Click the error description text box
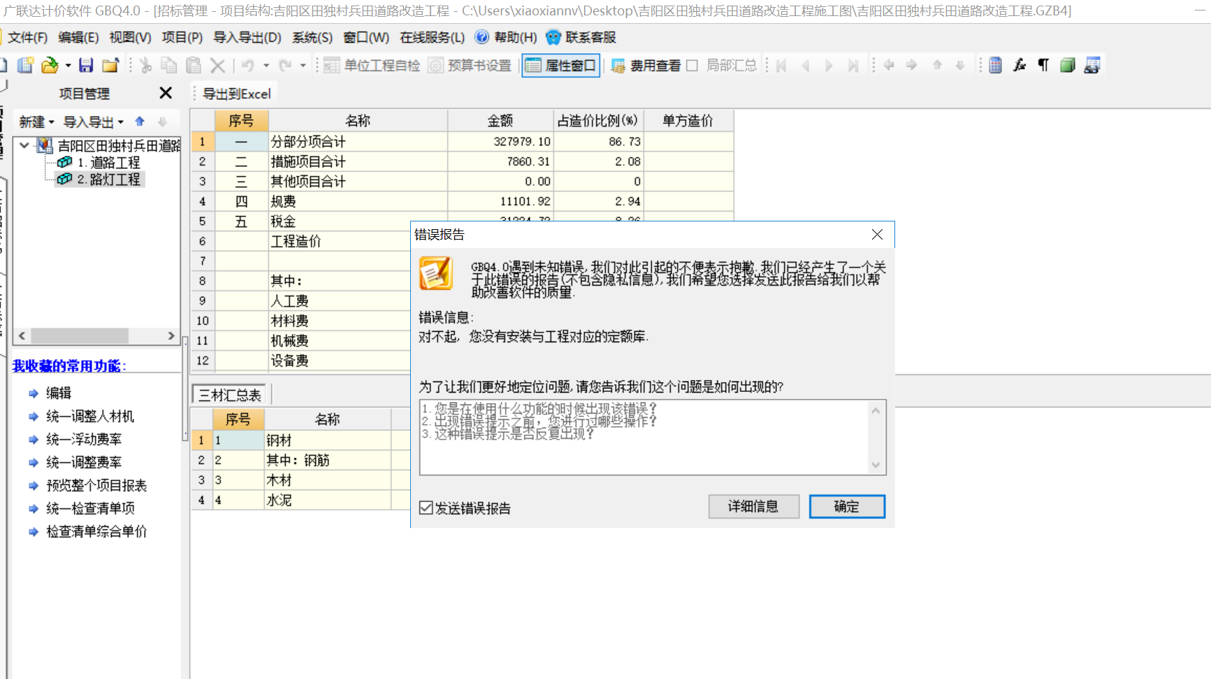This screenshot has height=679, width=1211. coord(653,437)
